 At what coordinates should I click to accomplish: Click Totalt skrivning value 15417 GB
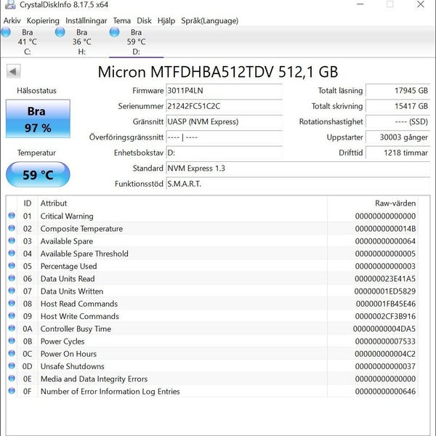[398, 106]
